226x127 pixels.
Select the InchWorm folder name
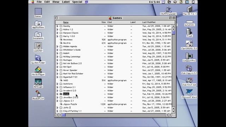(68, 84)
